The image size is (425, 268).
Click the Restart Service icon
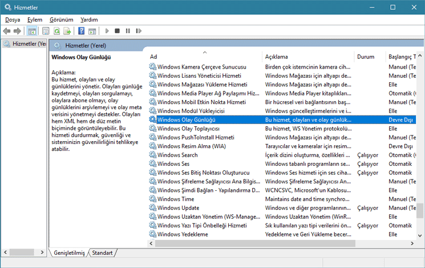(139, 31)
